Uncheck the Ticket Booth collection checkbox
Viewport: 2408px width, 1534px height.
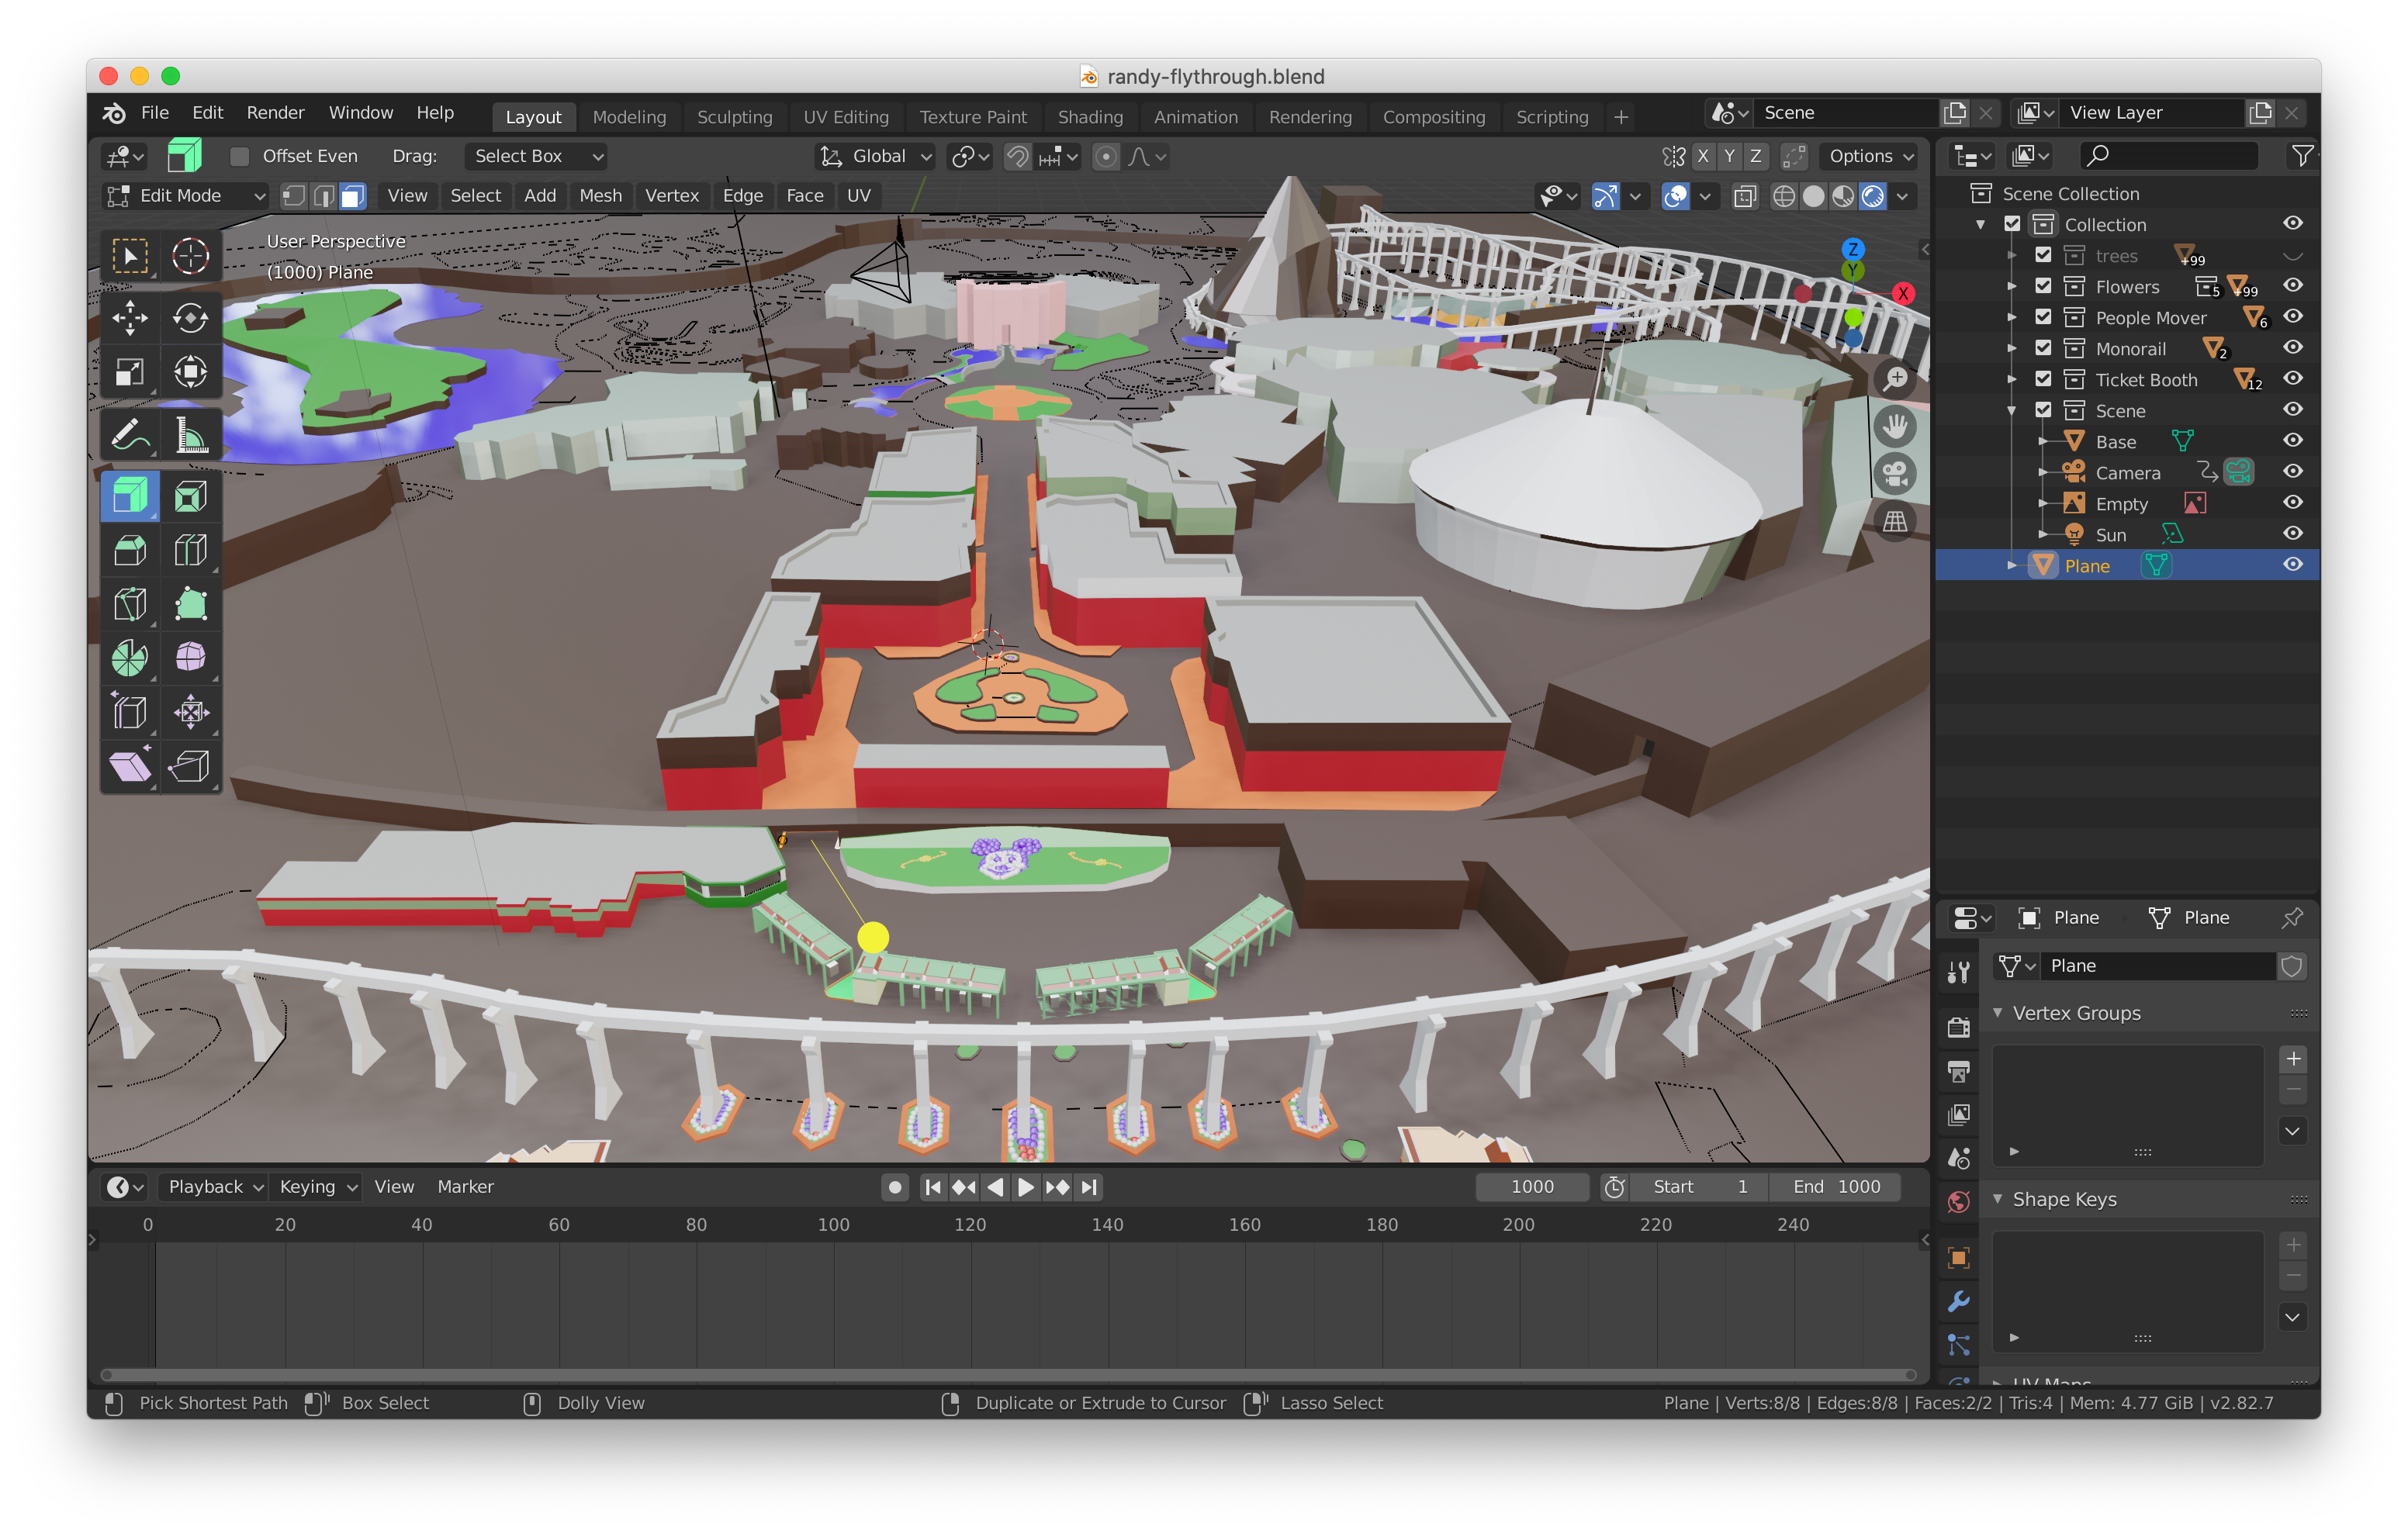pyautogui.click(x=2043, y=380)
